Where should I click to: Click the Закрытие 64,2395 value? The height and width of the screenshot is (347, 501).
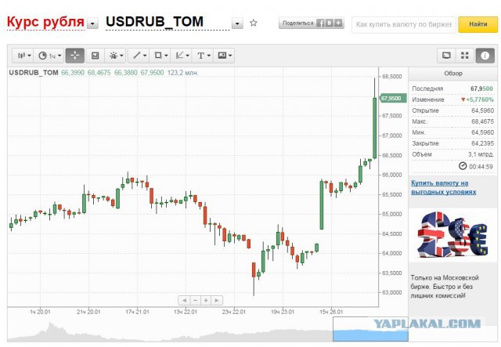pyautogui.click(x=482, y=143)
